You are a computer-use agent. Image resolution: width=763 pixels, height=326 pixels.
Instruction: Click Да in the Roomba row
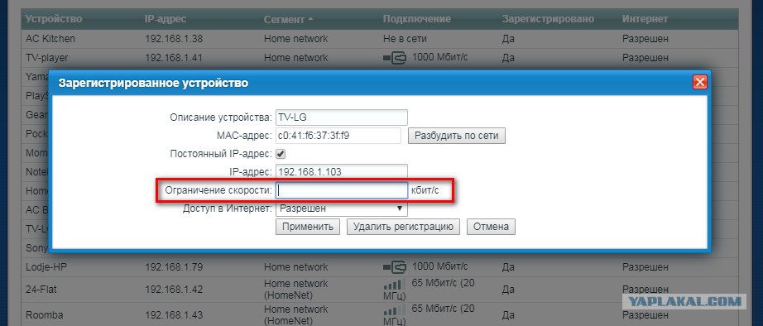[508, 314]
